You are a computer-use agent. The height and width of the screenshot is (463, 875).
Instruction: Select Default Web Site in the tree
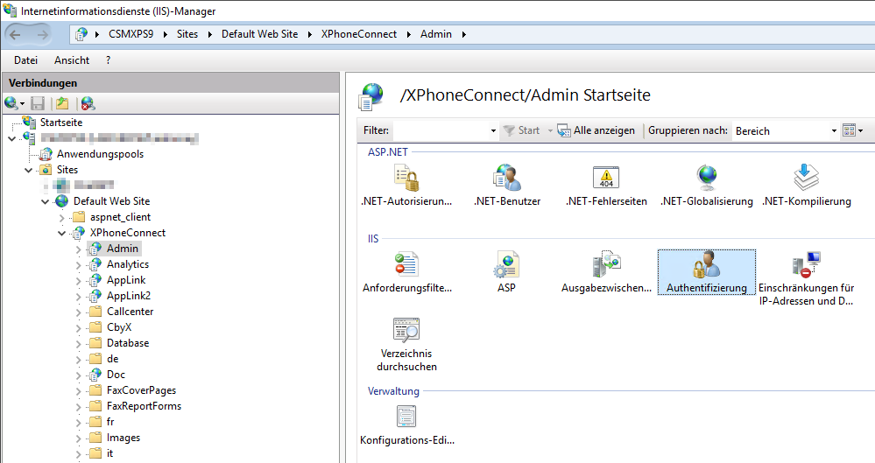[x=111, y=200]
